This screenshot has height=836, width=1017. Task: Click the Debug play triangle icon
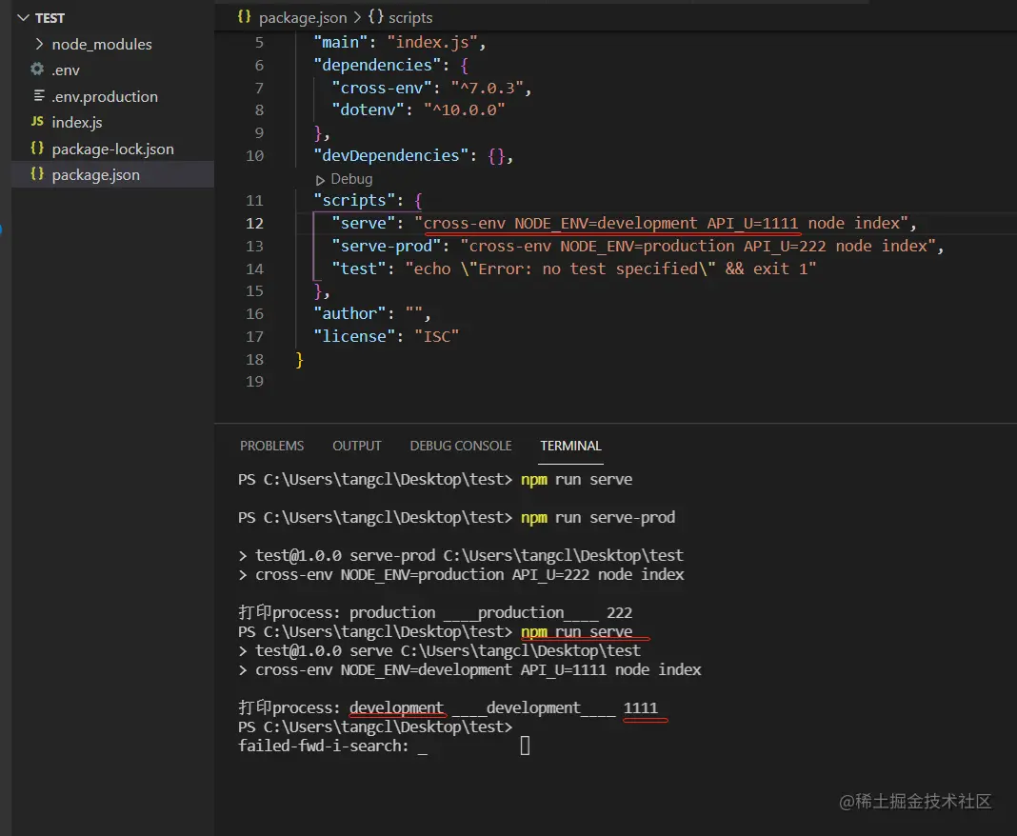tap(320, 180)
